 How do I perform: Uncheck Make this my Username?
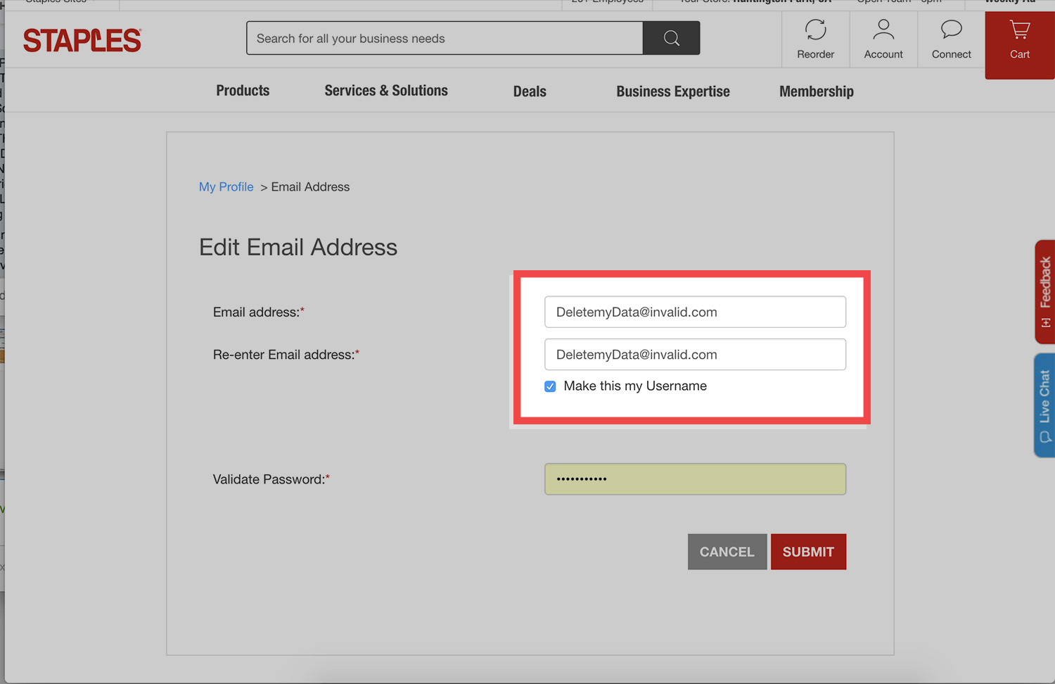click(x=550, y=386)
